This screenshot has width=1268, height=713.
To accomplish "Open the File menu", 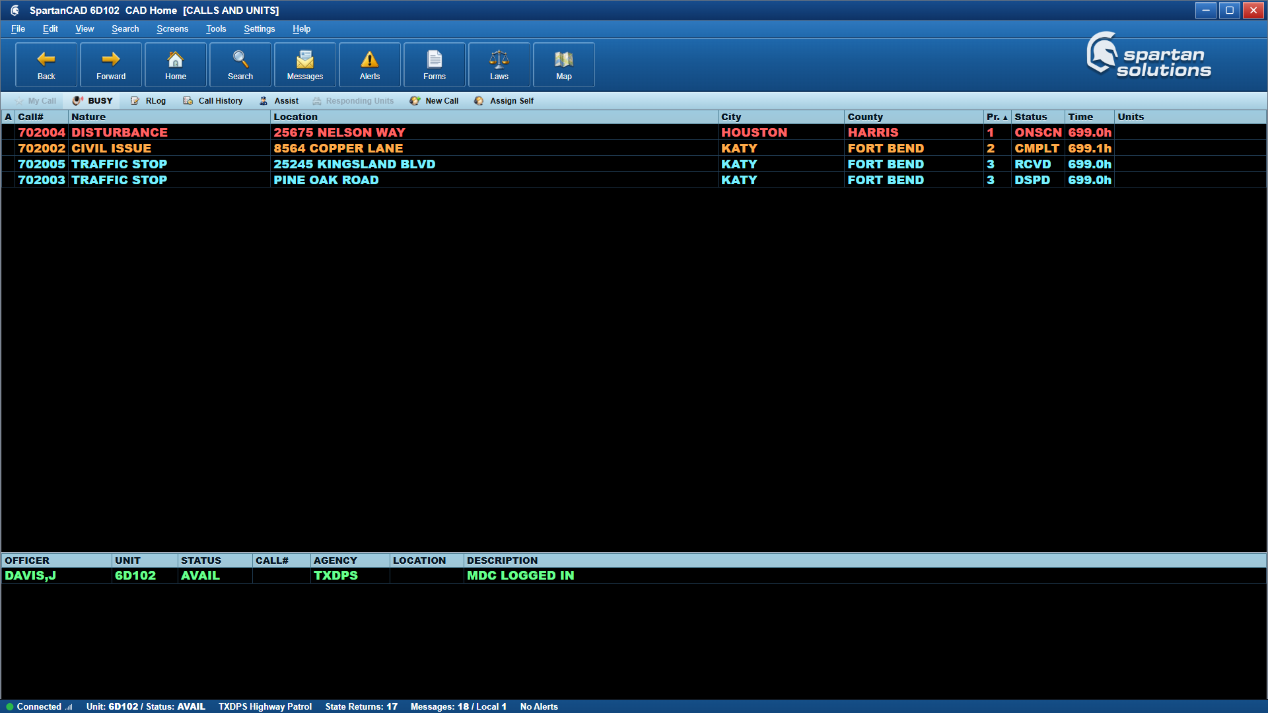I will click(18, 29).
